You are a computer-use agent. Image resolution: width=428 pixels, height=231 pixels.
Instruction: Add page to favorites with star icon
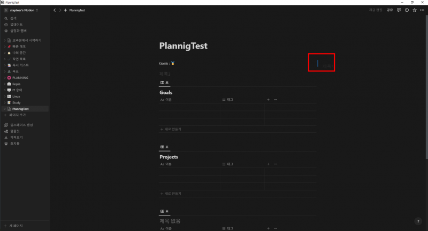click(415, 10)
